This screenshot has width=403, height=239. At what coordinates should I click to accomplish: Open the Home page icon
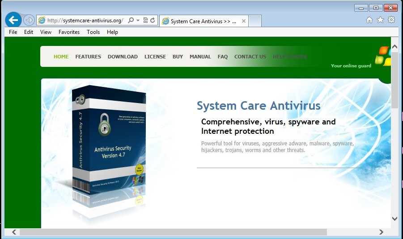pyautogui.click(x=369, y=20)
